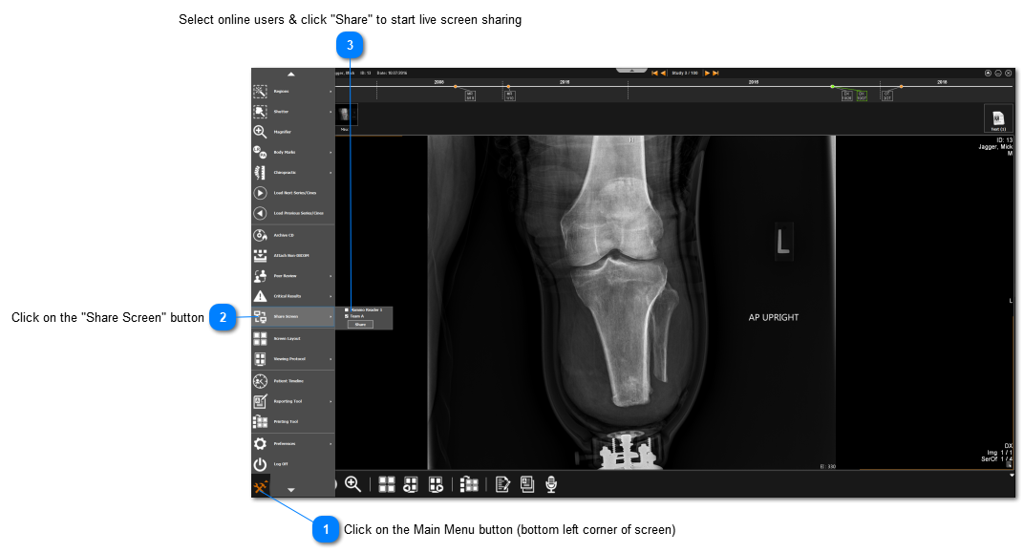Select the Chiropractic tool
1024x553 pixels.
(287, 172)
